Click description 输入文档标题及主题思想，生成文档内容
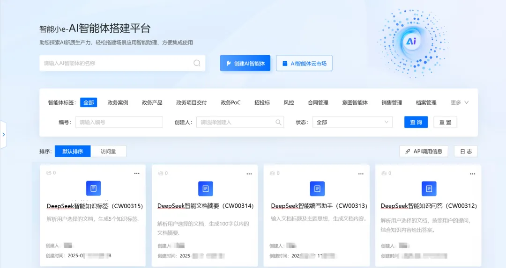This screenshot has height=268, width=506. pyautogui.click(x=319, y=219)
